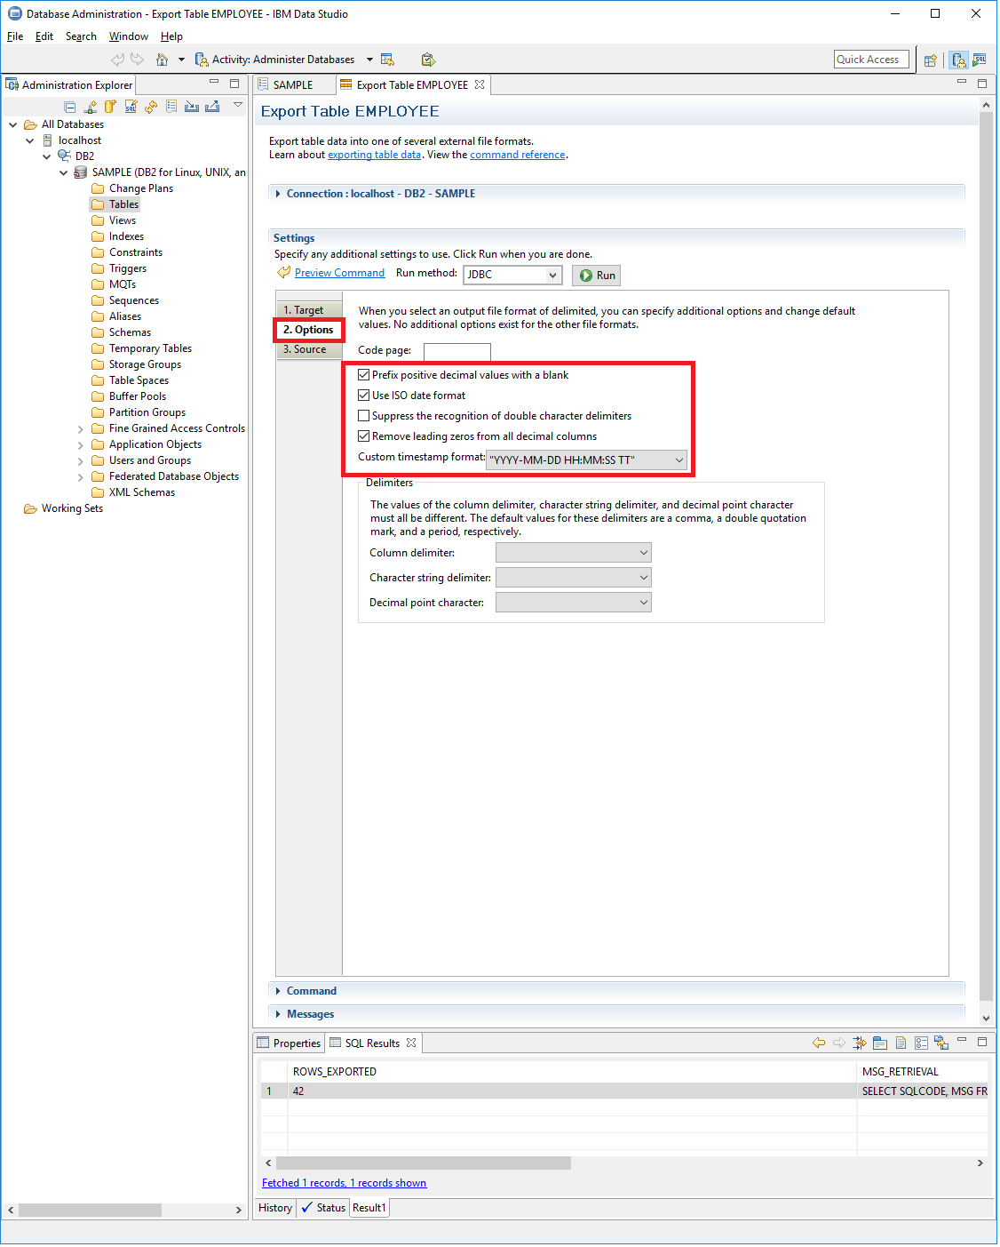Toggle the Use ISO date format checkbox

coord(364,396)
